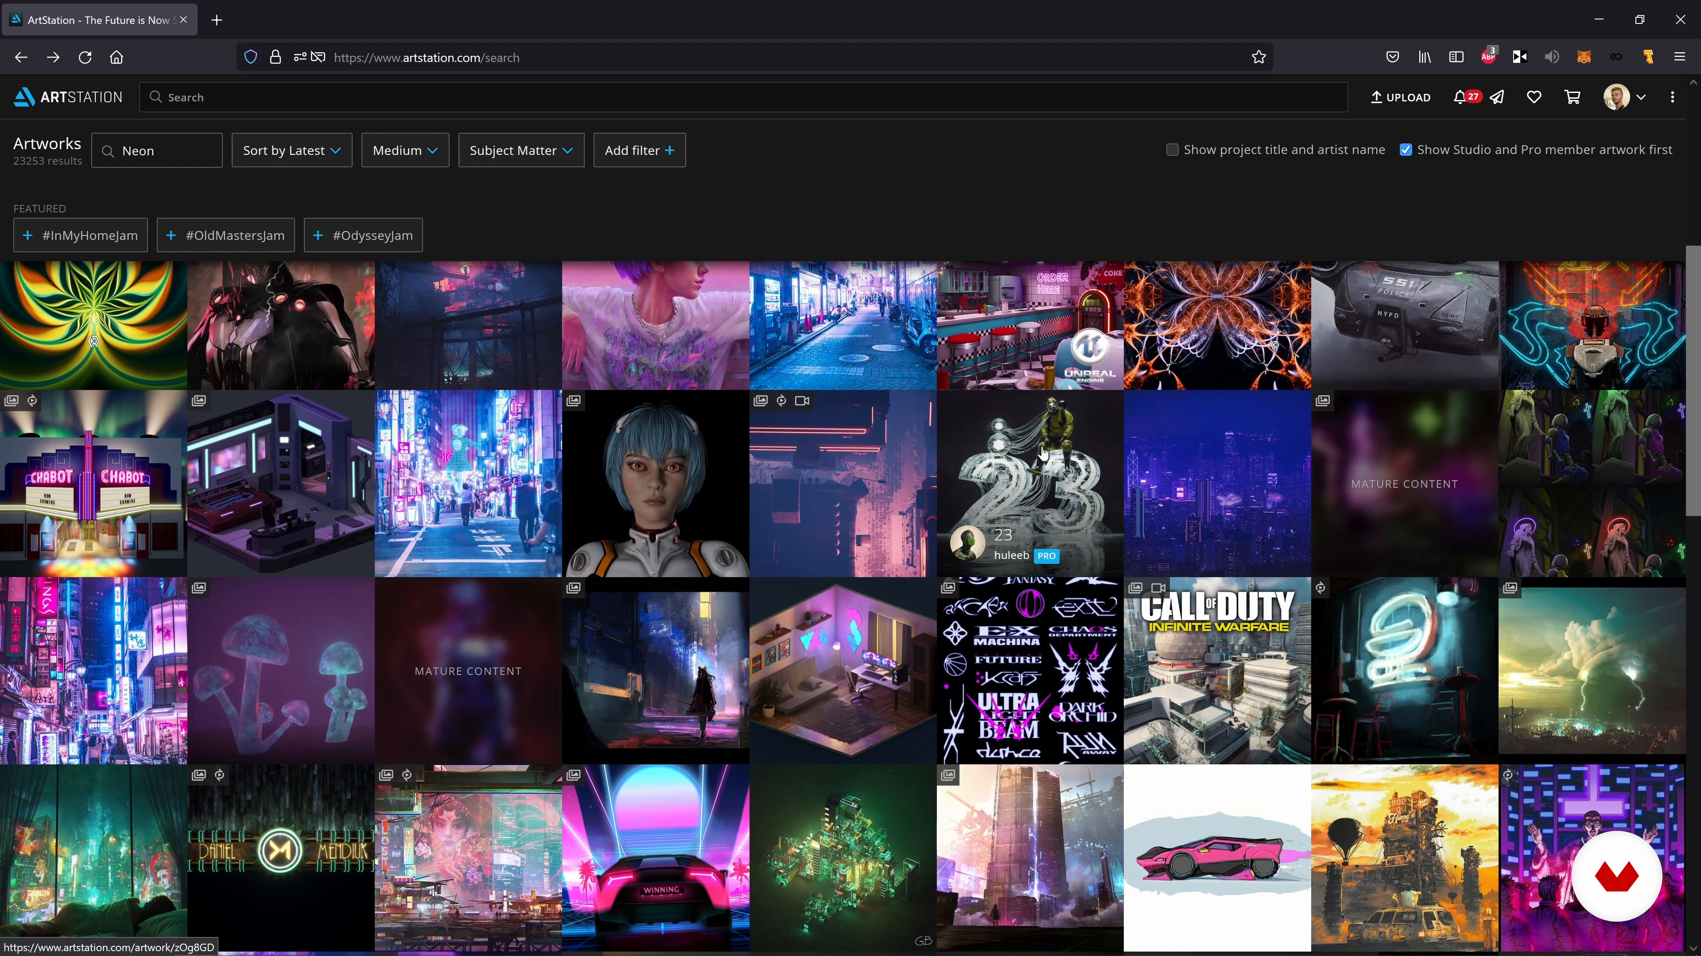Reload the page
1701x956 pixels.
point(85,58)
